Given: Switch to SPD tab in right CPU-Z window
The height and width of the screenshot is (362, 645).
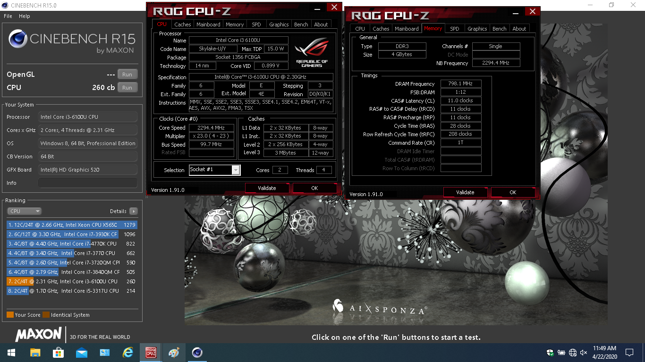Looking at the screenshot, I should (455, 29).
